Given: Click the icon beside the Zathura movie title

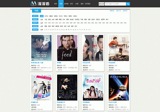Looking at the screenshot, I should tap(109, 102).
